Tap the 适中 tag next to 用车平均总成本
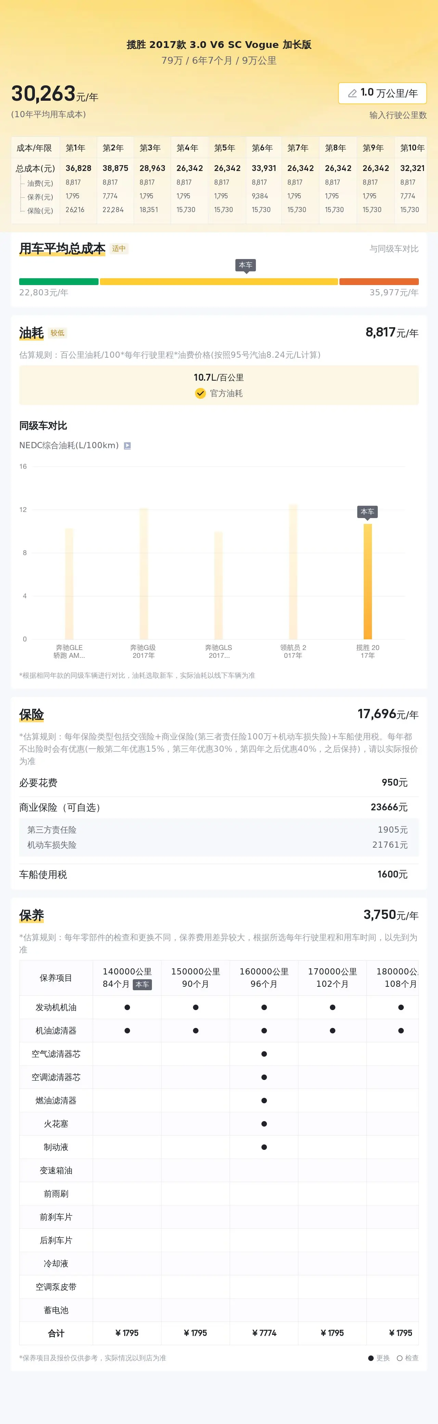 click(x=119, y=249)
